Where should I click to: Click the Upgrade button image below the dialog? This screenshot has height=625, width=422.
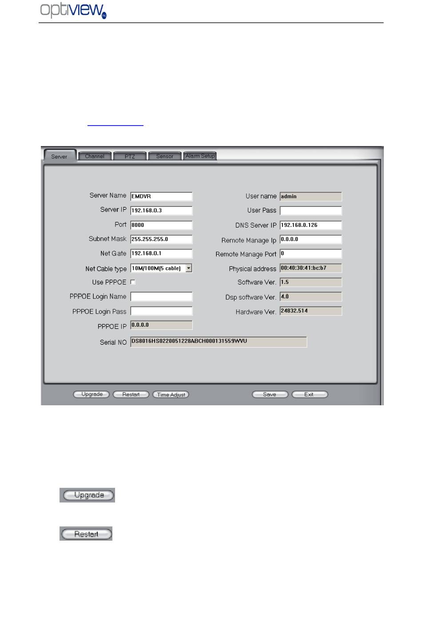click(x=88, y=495)
